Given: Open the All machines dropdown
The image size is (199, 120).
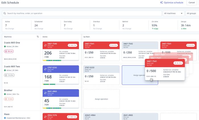Looking at the screenshot, I should [173, 13].
